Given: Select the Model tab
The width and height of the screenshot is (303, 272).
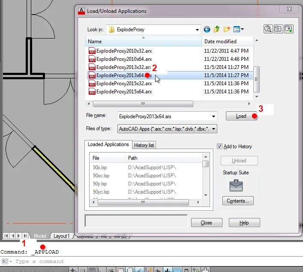Looking at the screenshot, I should (40, 236).
